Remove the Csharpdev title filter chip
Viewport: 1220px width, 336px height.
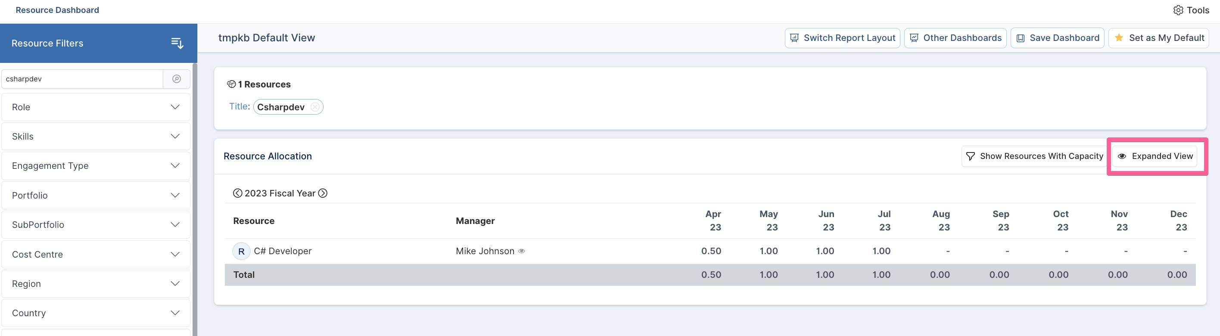(x=315, y=107)
